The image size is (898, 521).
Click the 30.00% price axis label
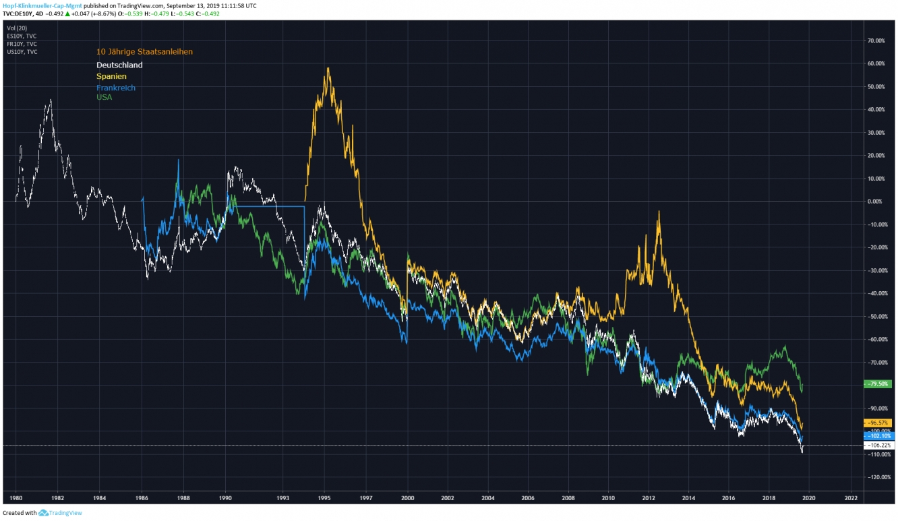[878, 132]
